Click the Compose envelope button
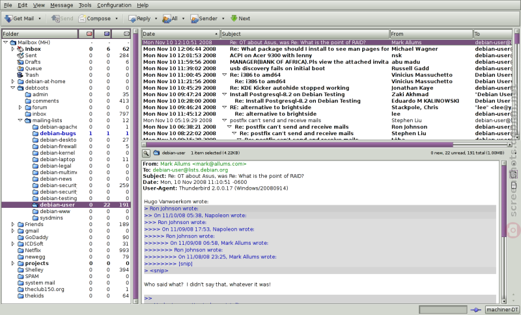This screenshot has width=521, height=315. (94, 19)
